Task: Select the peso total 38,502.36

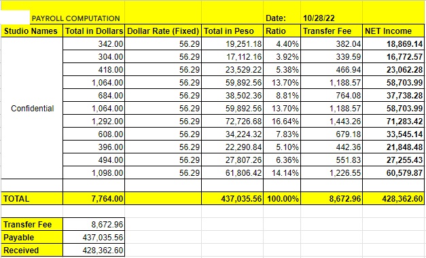Action: (x=232, y=95)
